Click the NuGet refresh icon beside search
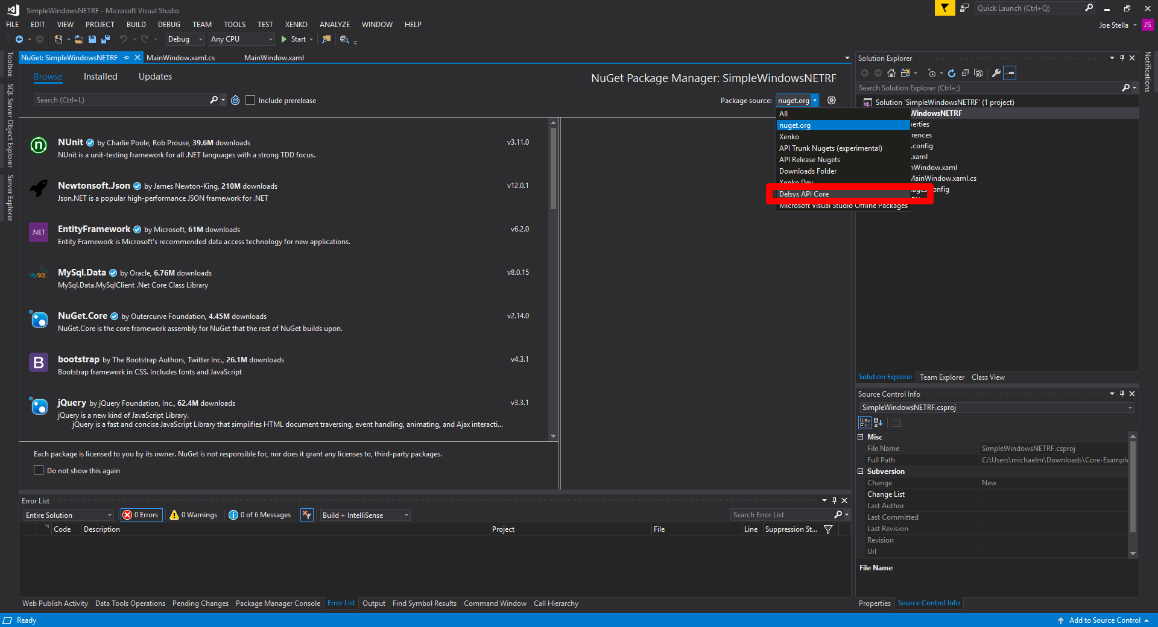 click(235, 100)
